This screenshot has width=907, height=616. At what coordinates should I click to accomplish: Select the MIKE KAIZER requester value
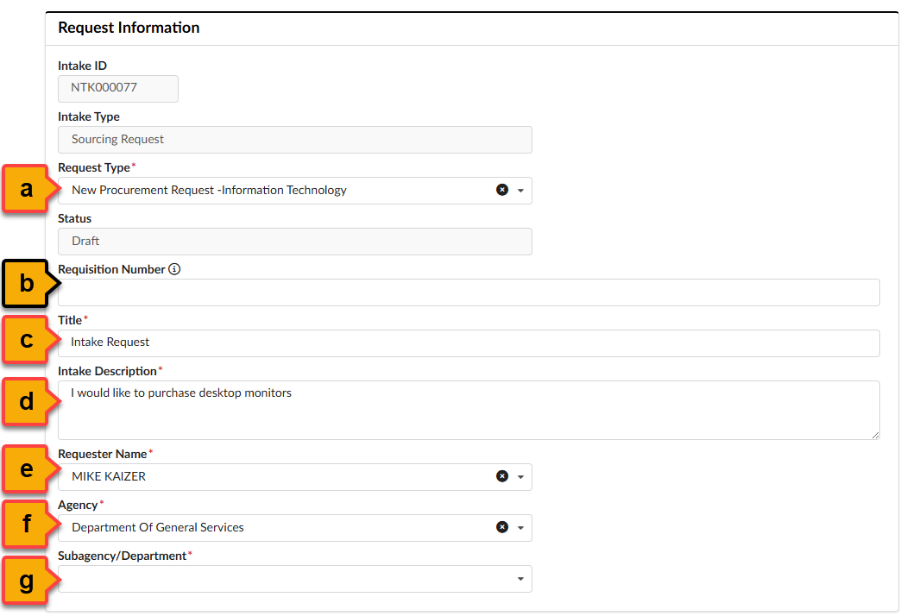(x=259, y=476)
